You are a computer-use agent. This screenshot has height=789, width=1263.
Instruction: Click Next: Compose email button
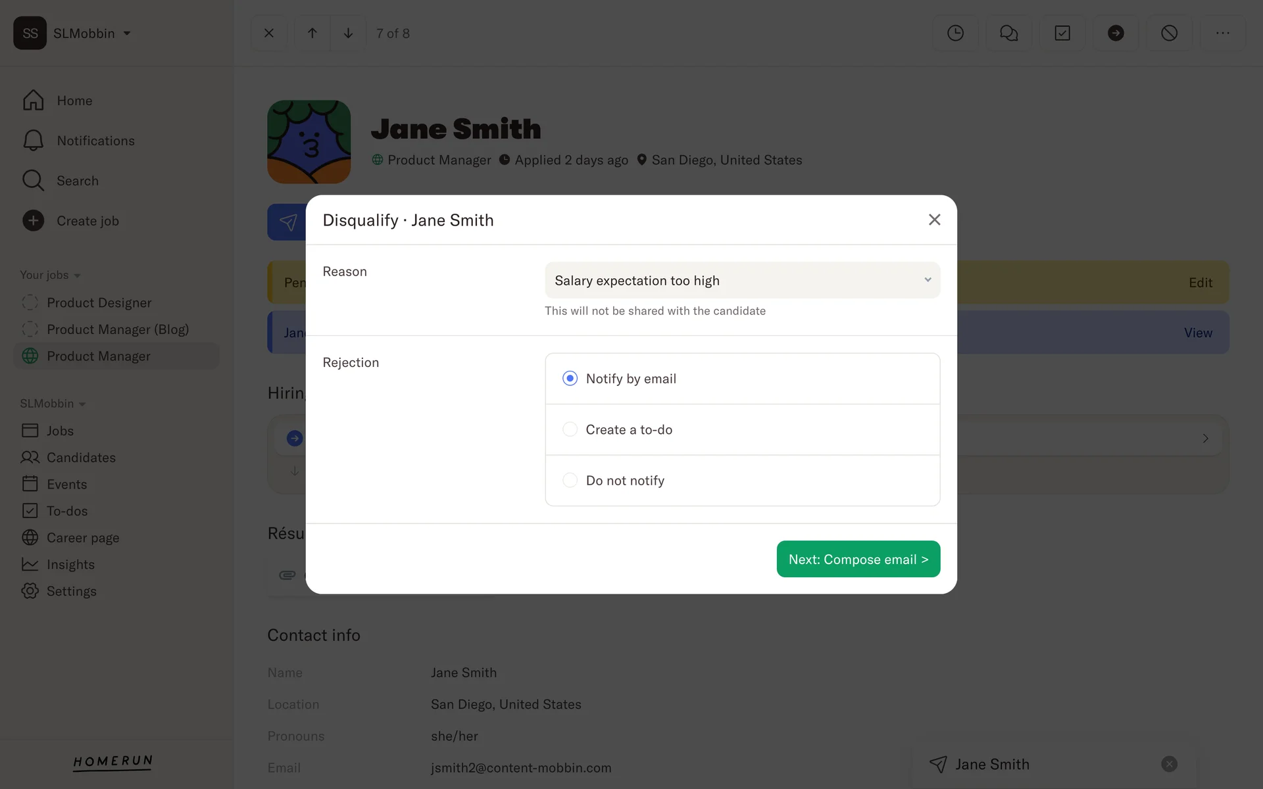(x=858, y=559)
